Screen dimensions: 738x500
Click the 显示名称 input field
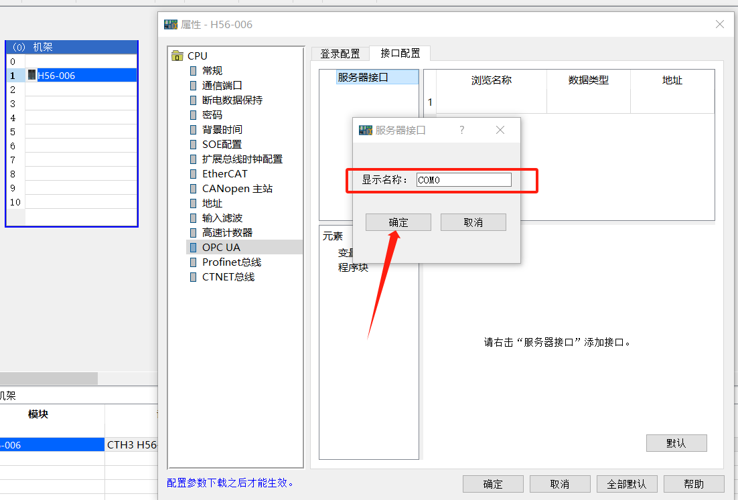pos(463,179)
